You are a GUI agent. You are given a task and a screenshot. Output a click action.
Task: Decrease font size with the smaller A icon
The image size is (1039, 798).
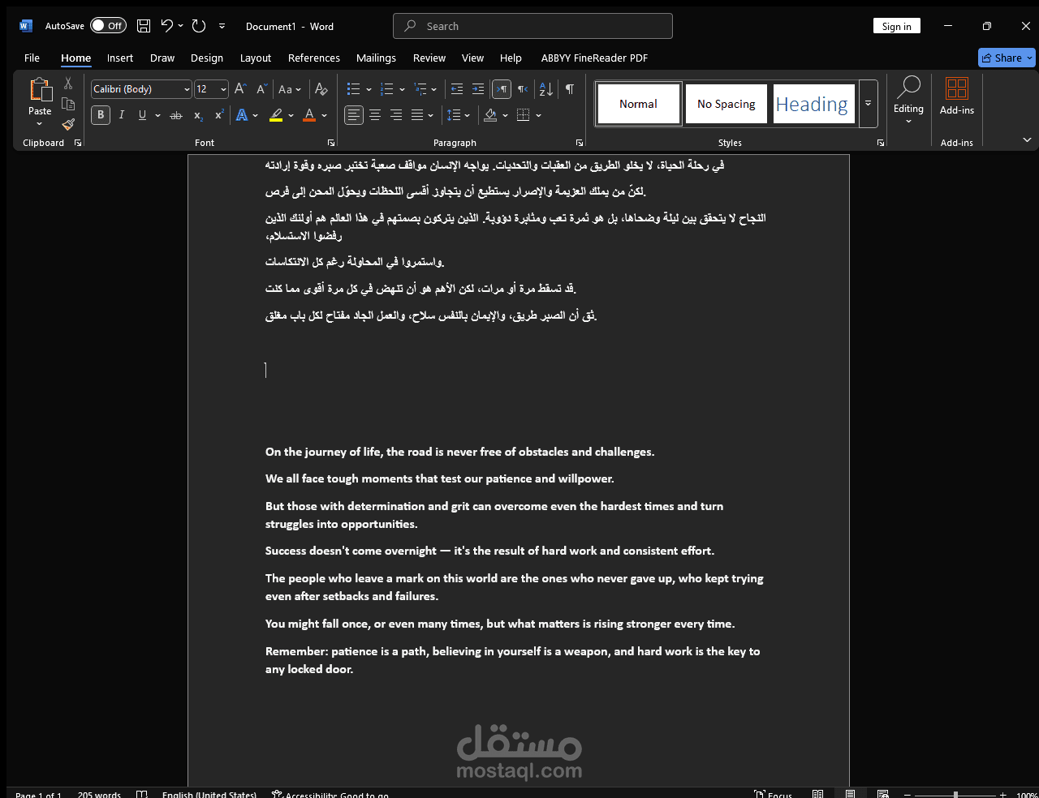tap(261, 89)
